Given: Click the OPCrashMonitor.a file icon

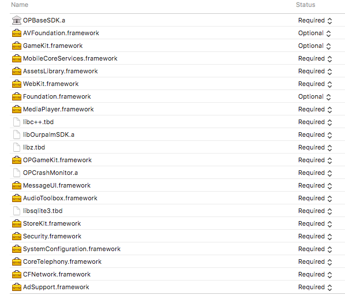Looking at the screenshot, I should [17, 173].
